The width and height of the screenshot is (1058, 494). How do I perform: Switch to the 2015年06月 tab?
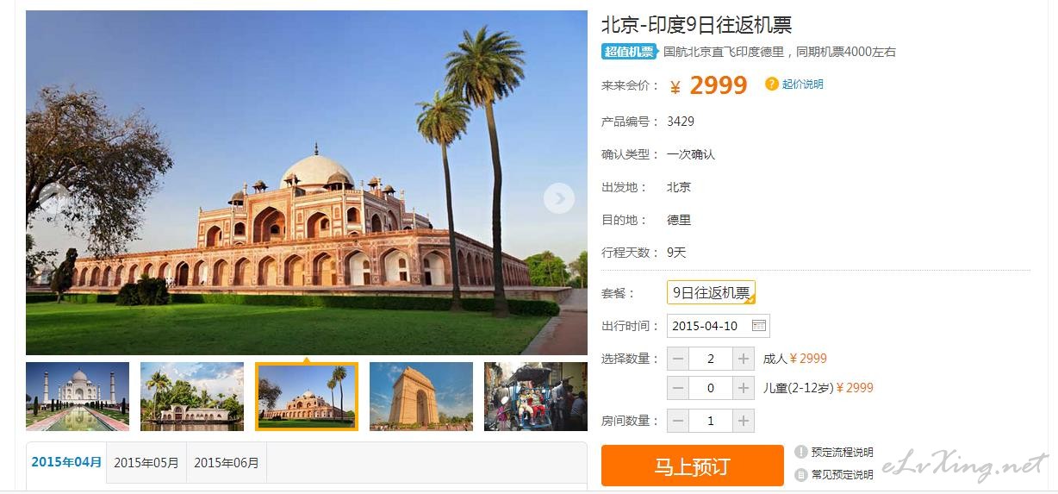coord(227,463)
